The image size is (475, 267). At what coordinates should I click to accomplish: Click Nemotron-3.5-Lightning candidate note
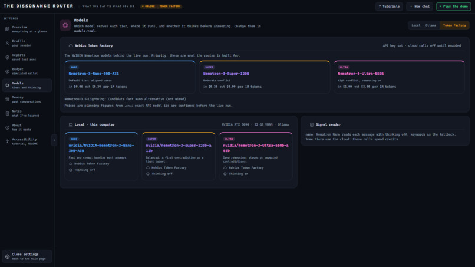(x=125, y=99)
